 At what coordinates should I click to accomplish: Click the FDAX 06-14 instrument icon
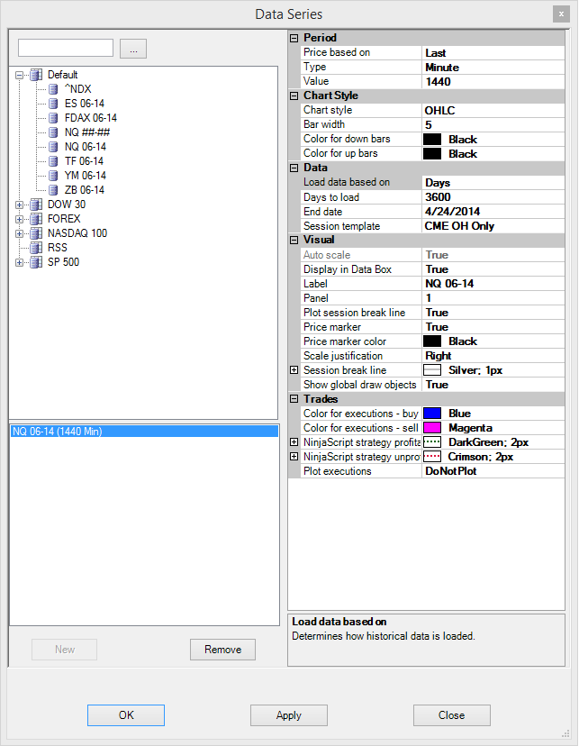[x=53, y=117]
